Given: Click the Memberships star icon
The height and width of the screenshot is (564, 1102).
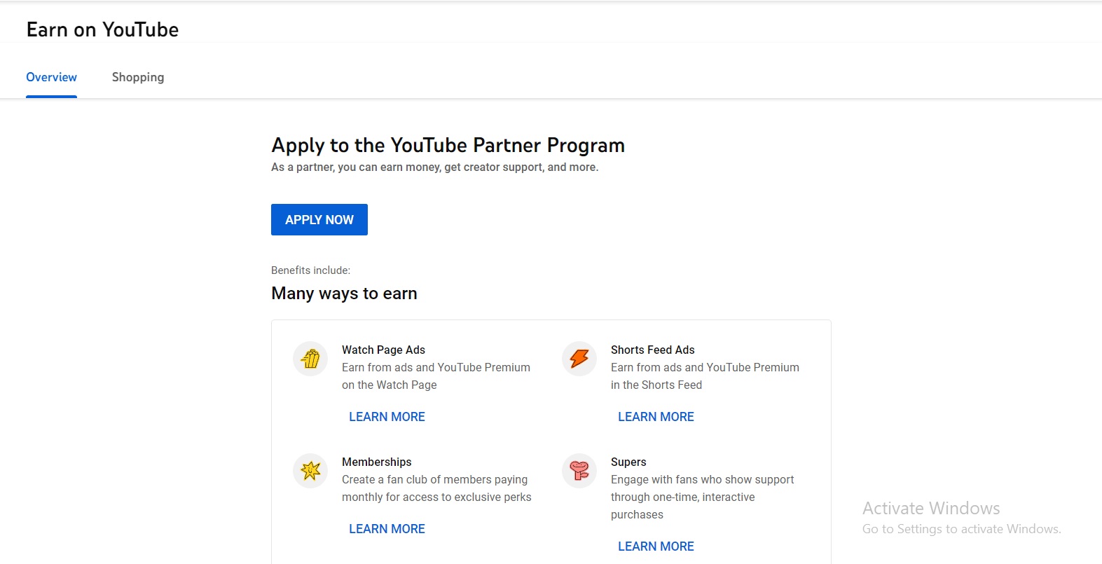Looking at the screenshot, I should pos(310,471).
